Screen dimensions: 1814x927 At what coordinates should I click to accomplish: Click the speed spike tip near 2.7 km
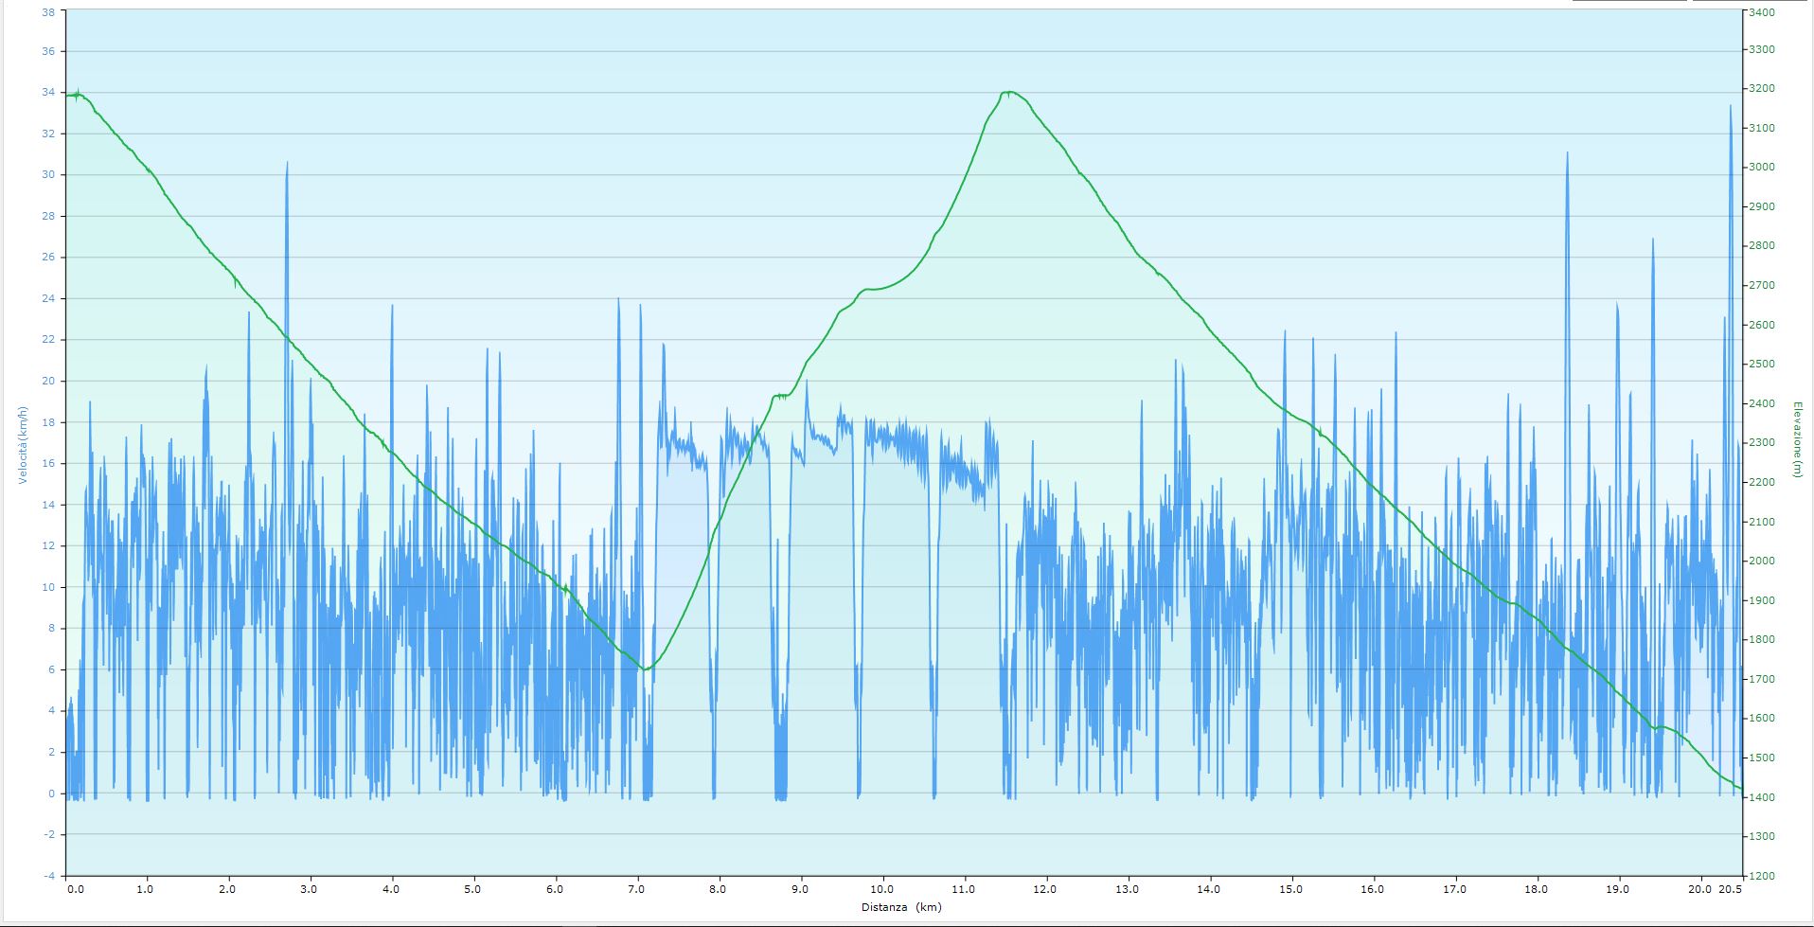[287, 163]
